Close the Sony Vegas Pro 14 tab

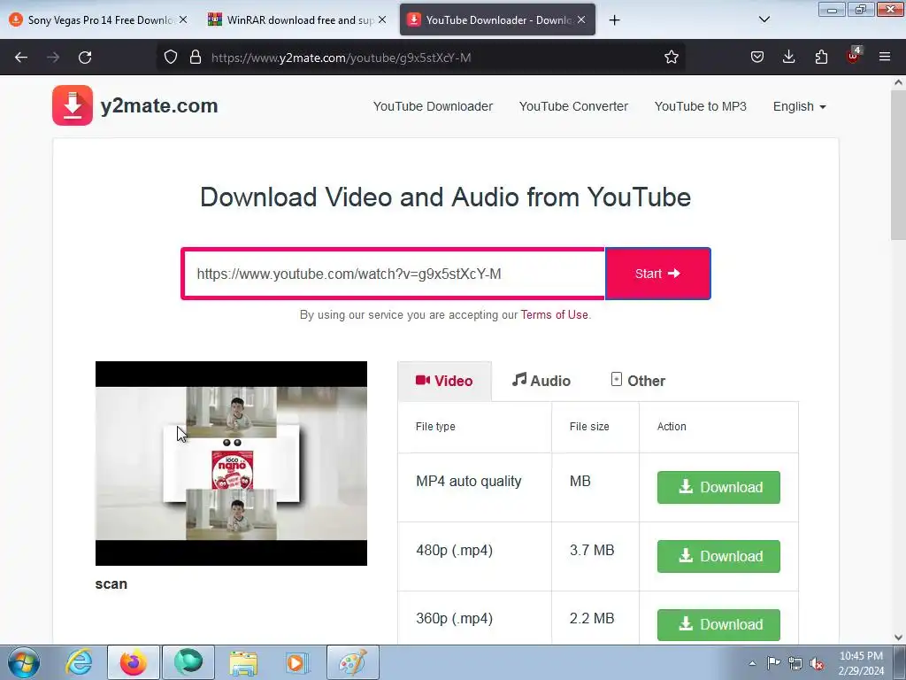tap(183, 19)
